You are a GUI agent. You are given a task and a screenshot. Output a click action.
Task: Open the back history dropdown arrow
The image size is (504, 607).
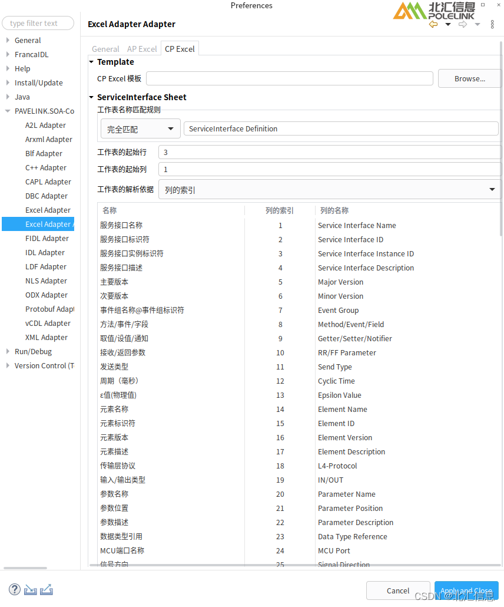[448, 24]
